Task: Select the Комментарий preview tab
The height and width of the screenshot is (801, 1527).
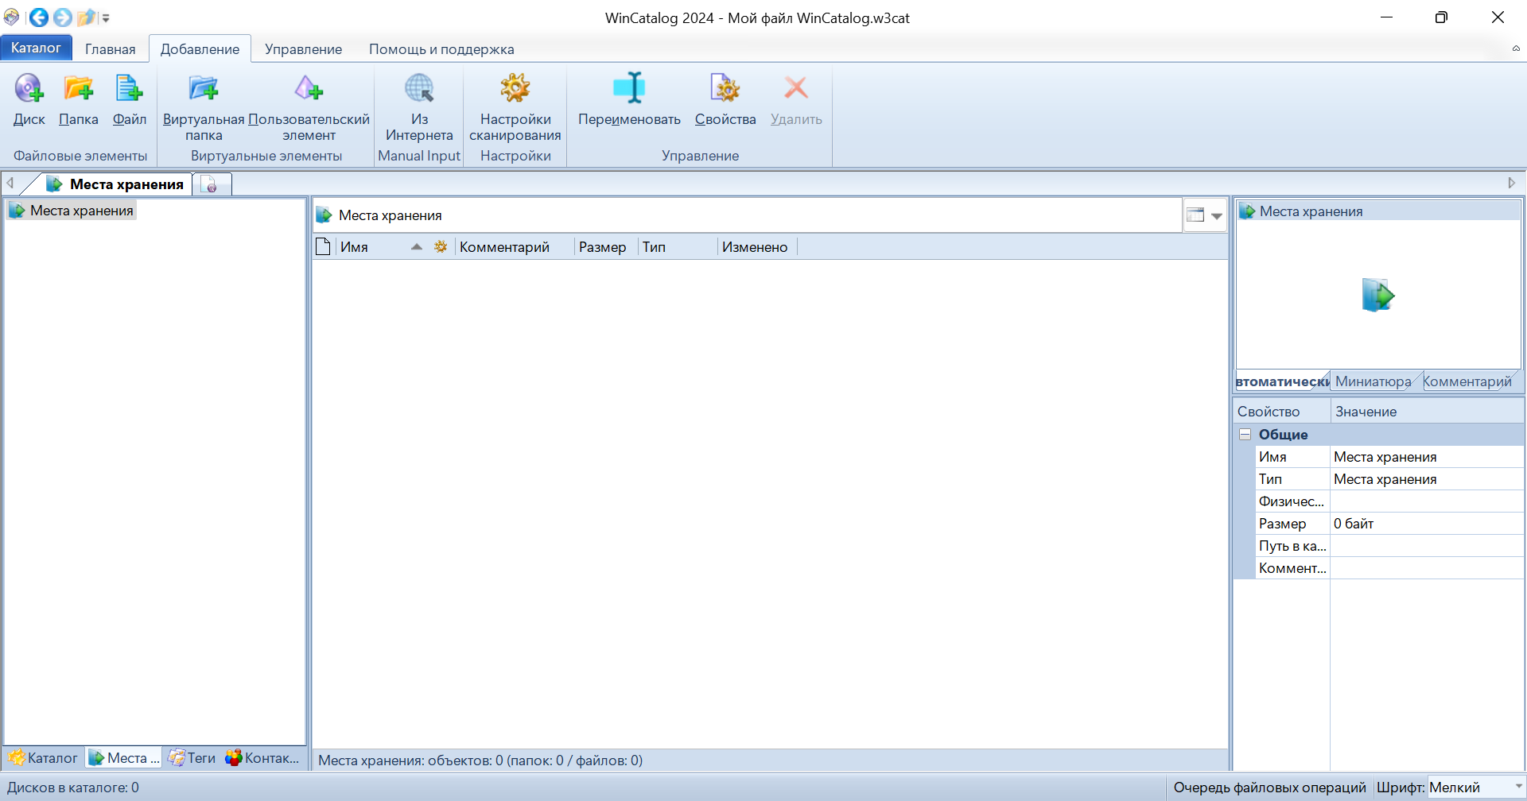Action: click(x=1467, y=381)
